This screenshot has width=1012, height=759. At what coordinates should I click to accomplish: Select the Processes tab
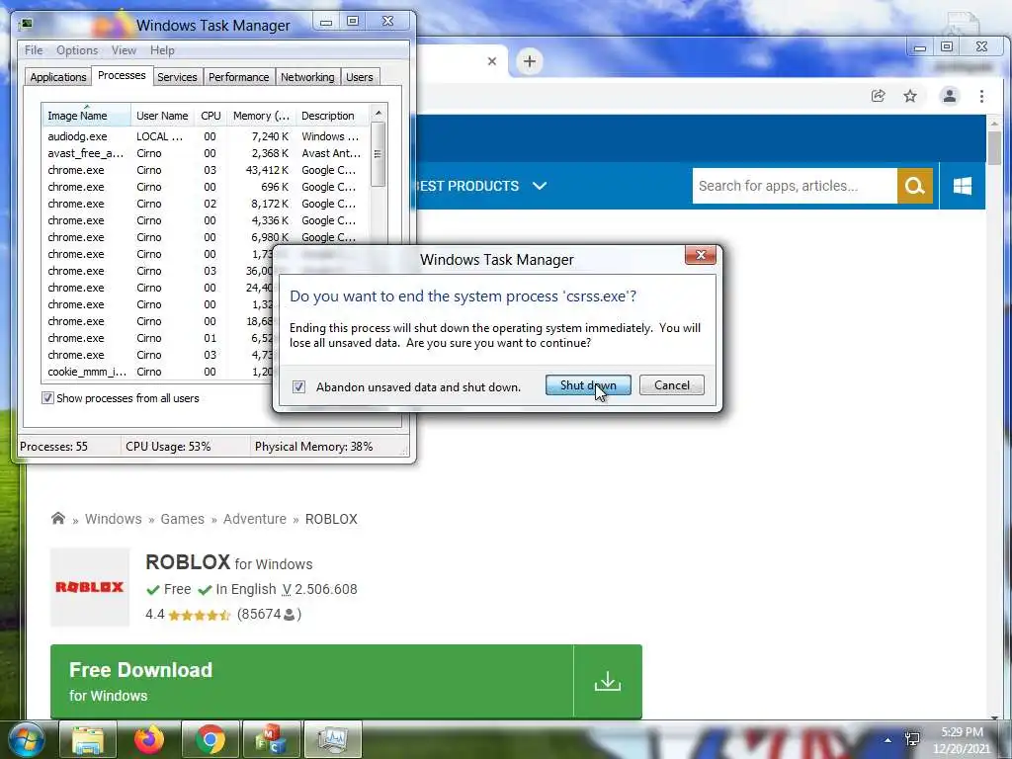pos(122,75)
